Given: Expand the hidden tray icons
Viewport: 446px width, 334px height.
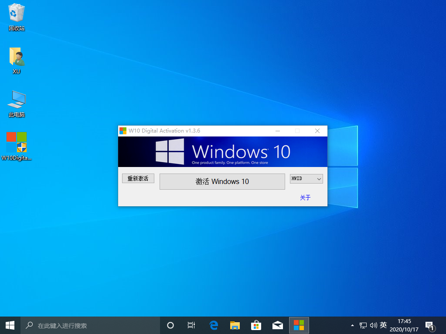Looking at the screenshot, I should (x=352, y=325).
